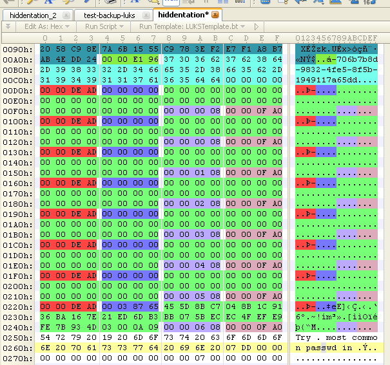Select the yellow 6E byte starting row 0260h
This screenshot has width=390, height=365.
point(45,348)
